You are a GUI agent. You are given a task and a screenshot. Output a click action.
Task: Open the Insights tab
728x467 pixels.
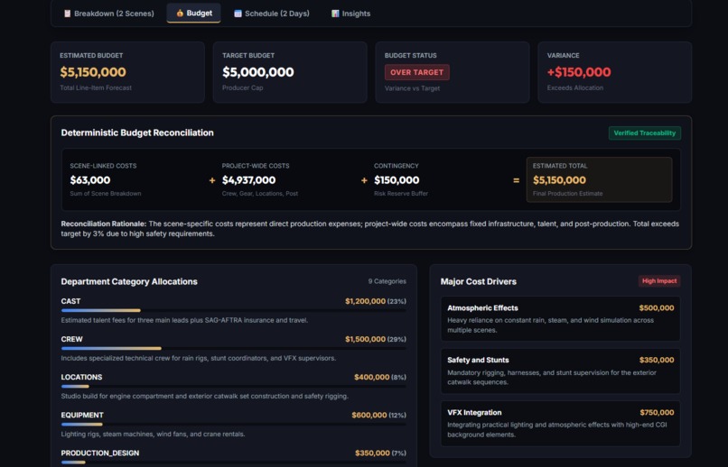350,14
